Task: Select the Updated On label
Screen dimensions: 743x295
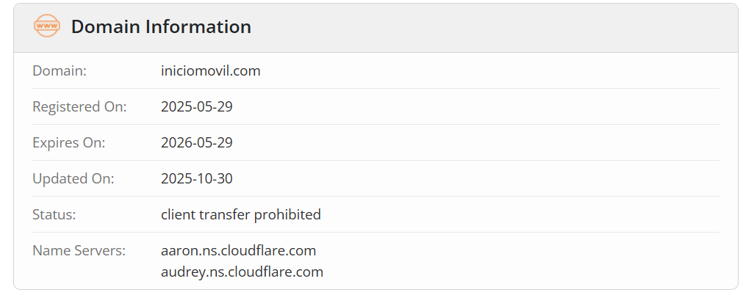Action: [x=73, y=179]
